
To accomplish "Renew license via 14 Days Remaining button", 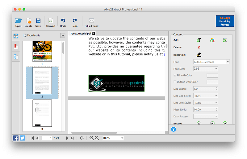I will [x=225, y=21].
